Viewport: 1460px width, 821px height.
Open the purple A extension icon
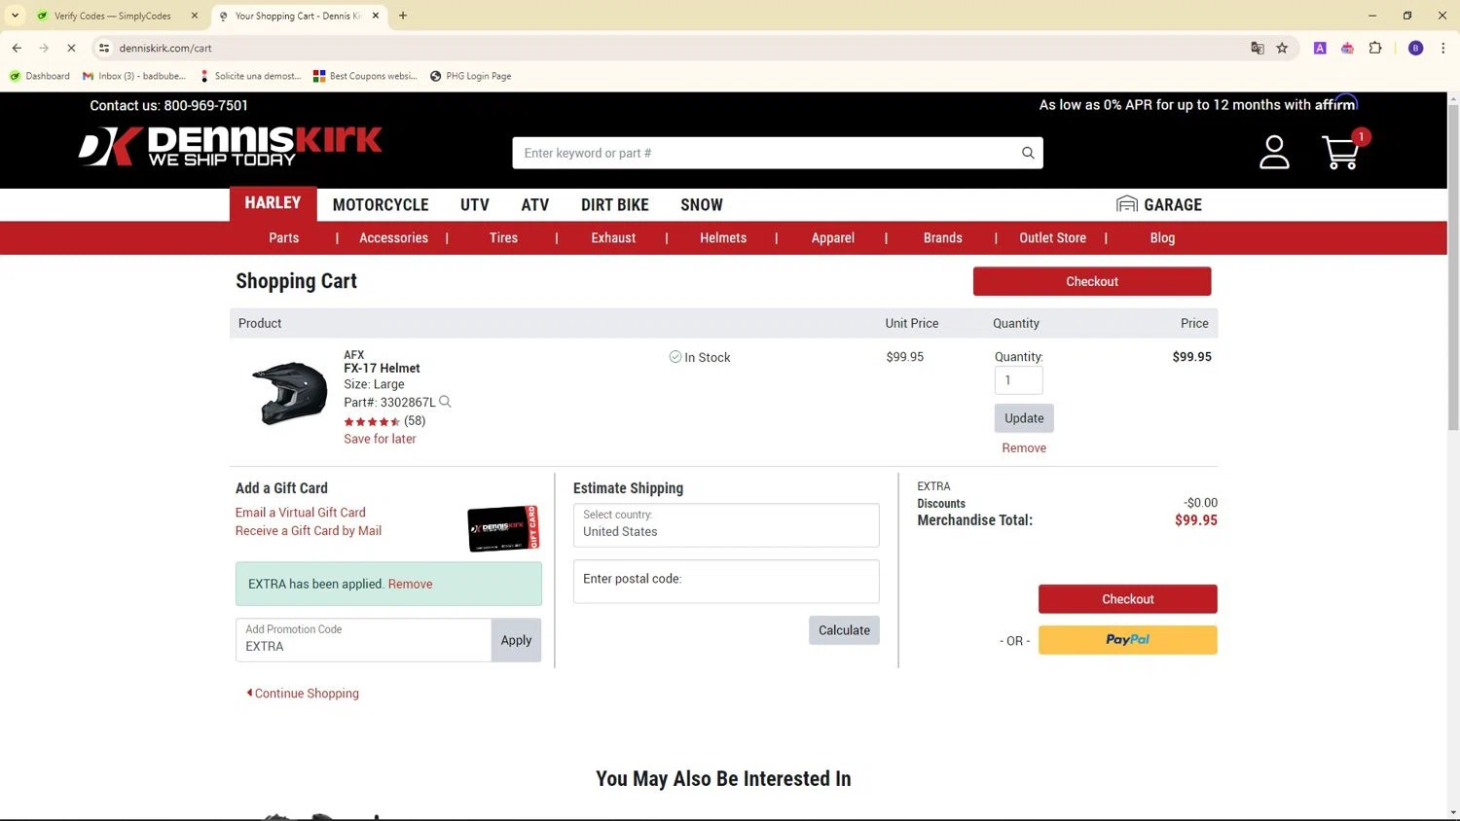tap(1320, 48)
